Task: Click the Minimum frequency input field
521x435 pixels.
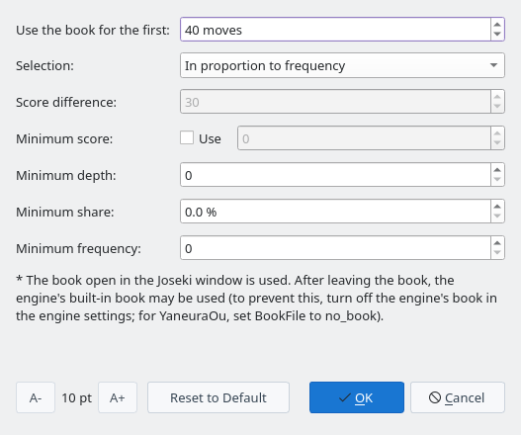Action: pos(335,248)
